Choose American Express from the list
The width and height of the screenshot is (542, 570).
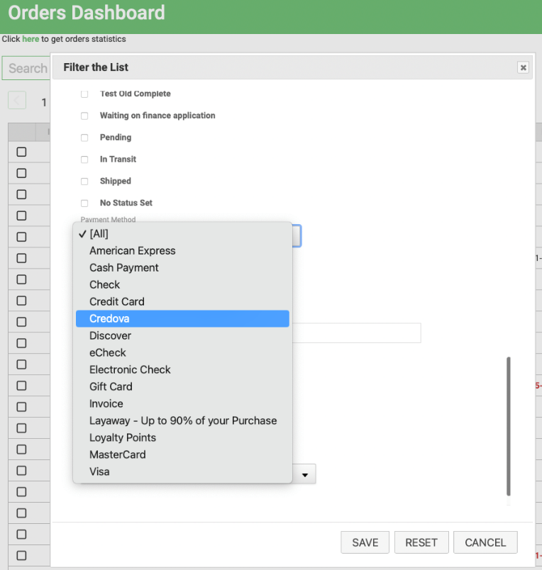[132, 251]
